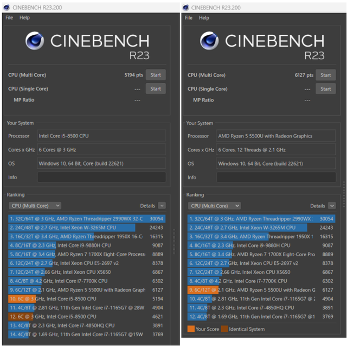347x347 pixels.
Task: Click orange Your Score legend swatch
Action: [x=191, y=329]
